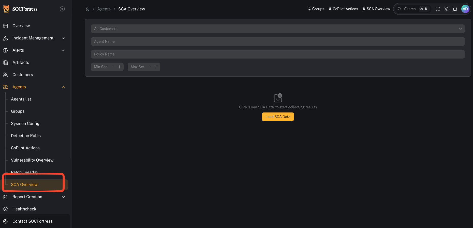Viewport: 473px width, 228px height.
Task: Open CoPilot Actions in sidebar
Action: [25, 148]
